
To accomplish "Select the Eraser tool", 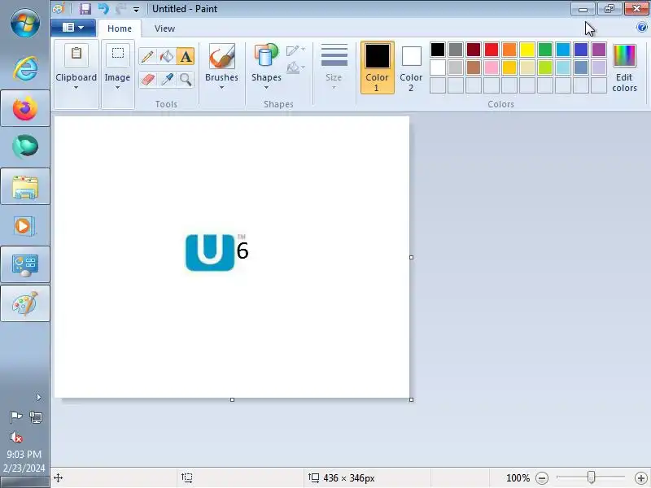I will coord(147,79).
